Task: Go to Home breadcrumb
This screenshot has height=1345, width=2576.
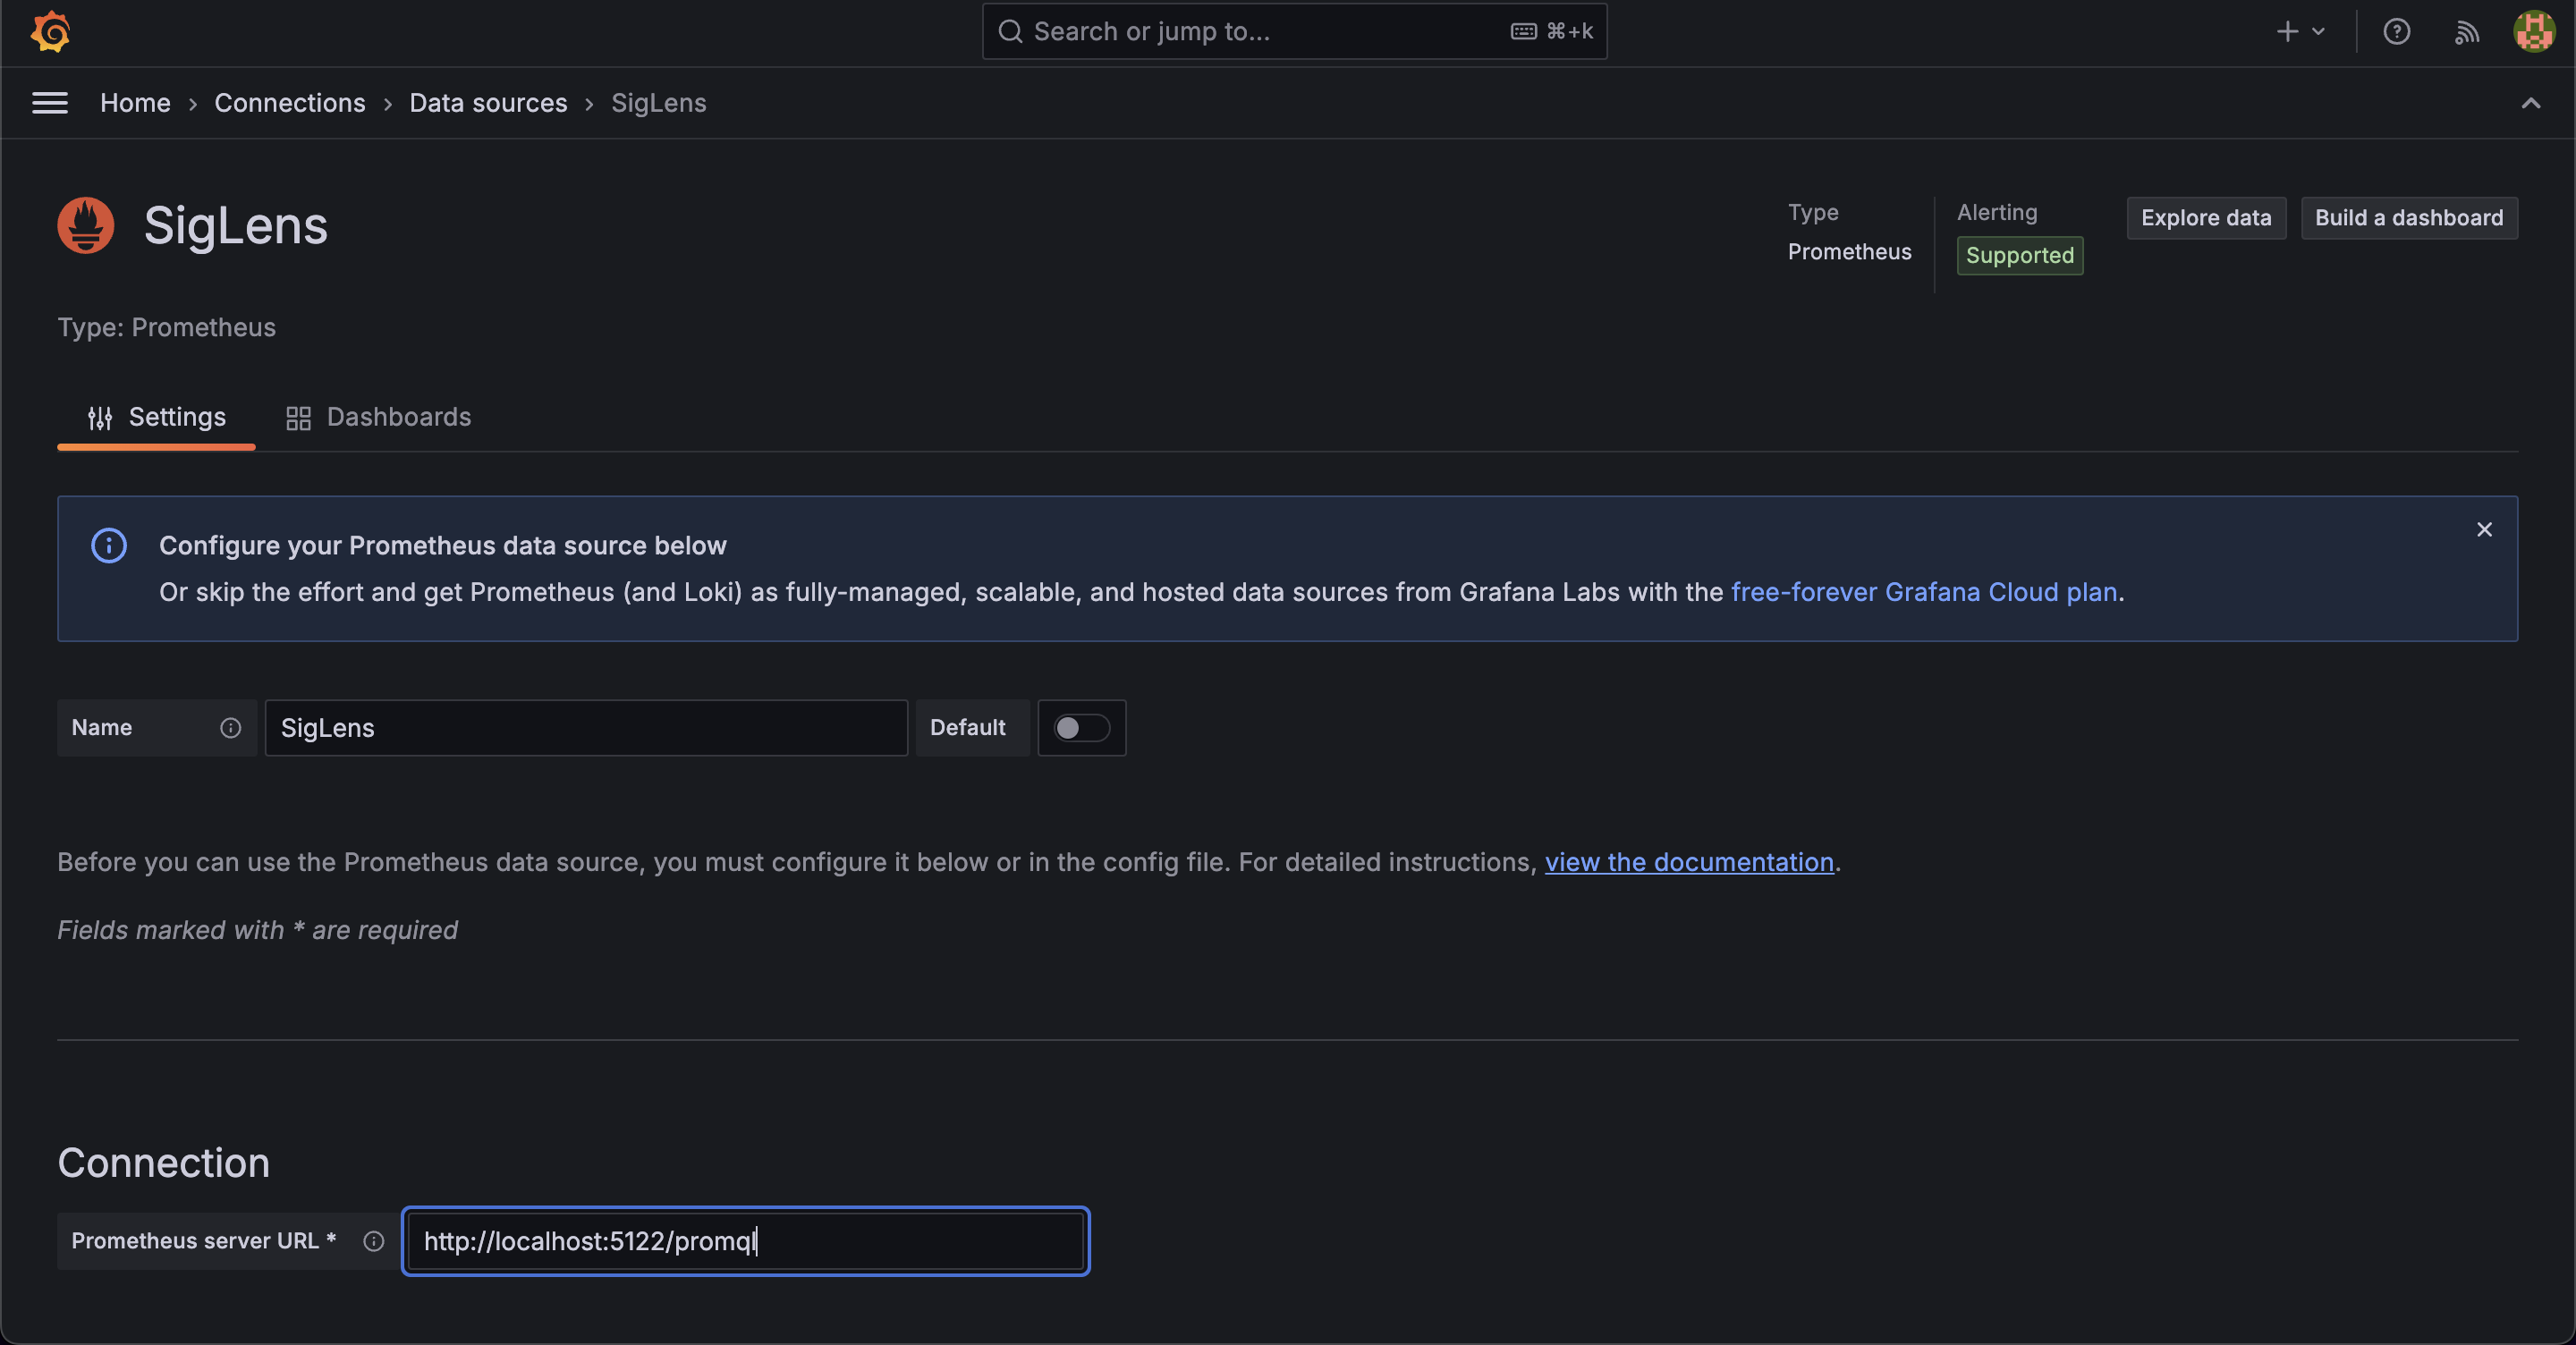Action: click(x=135, y=103)
